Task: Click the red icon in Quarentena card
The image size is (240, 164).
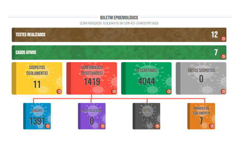Action: coord(212,126)
